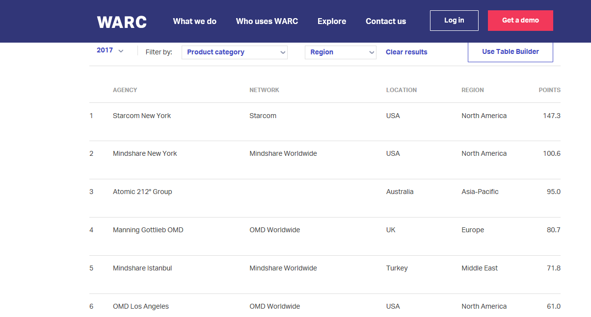591x317 pixels.
Task: Click OMD Worldwide network in OMD Los Angeles row
Action: tap(274, 306)
